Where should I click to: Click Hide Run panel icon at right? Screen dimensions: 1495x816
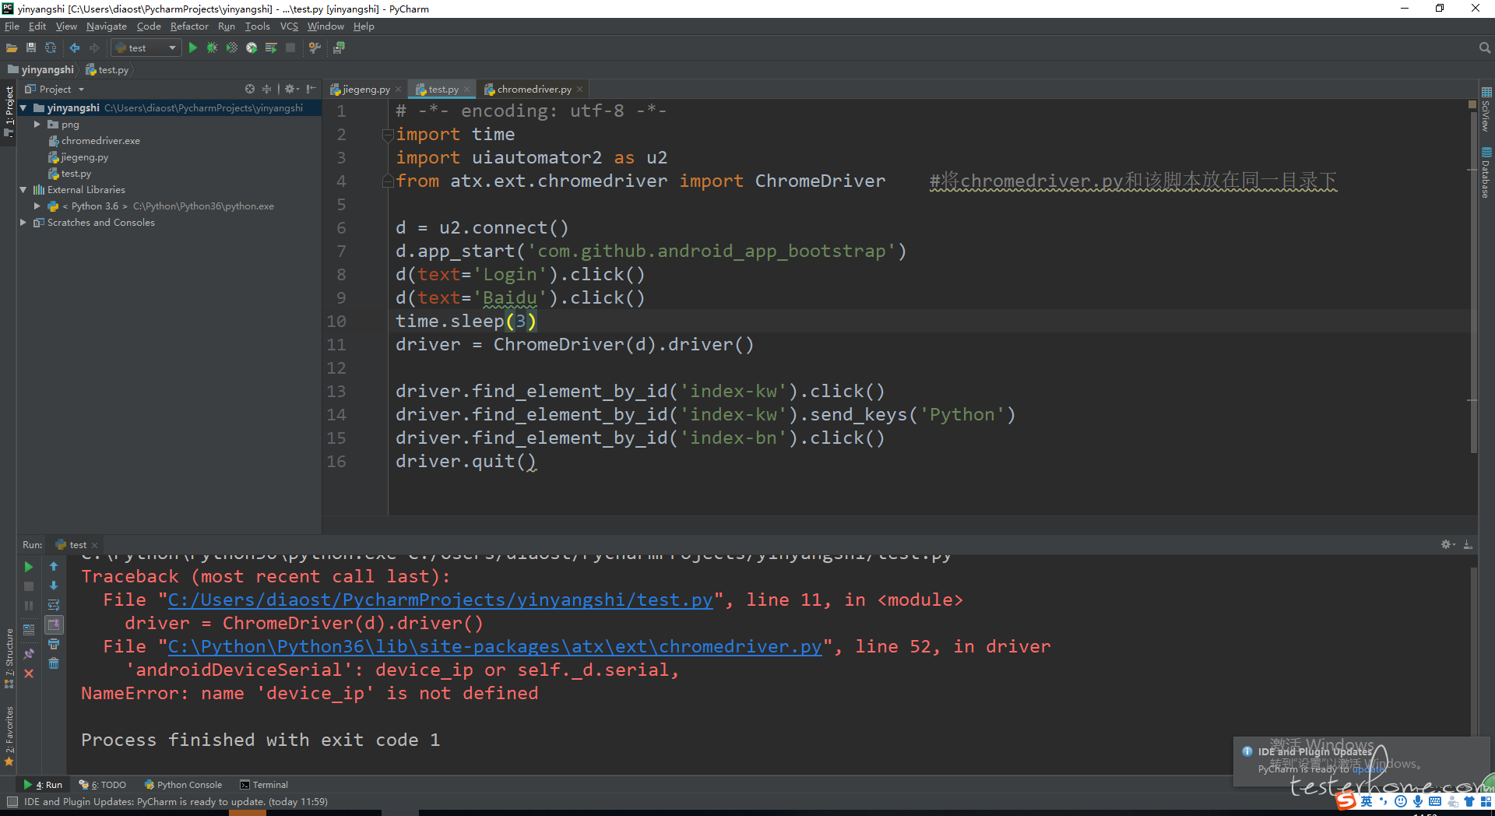pyautogui.click(x=1468, y=545)
